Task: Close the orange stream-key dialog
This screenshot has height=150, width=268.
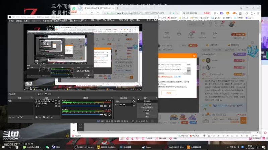Action: pos(194,56)
